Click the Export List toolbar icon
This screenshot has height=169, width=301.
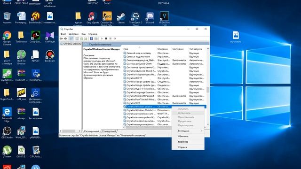[86, 38]
